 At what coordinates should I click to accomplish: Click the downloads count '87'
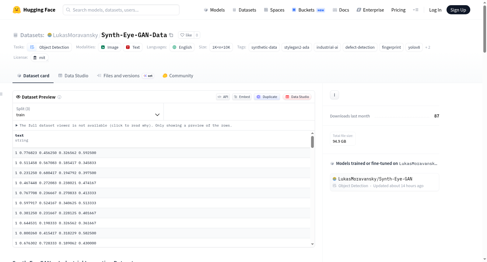pos(436,116)
